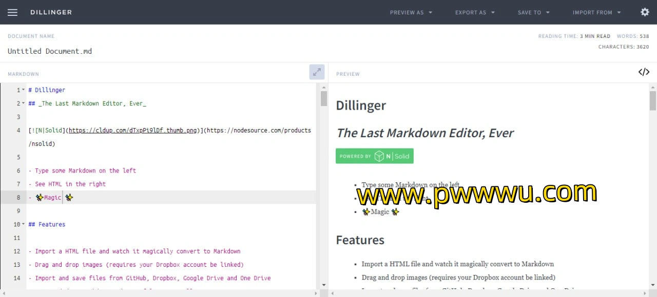Toggle the HTML code view icon
Screen dimensions: 657x297
coord(644,72)
